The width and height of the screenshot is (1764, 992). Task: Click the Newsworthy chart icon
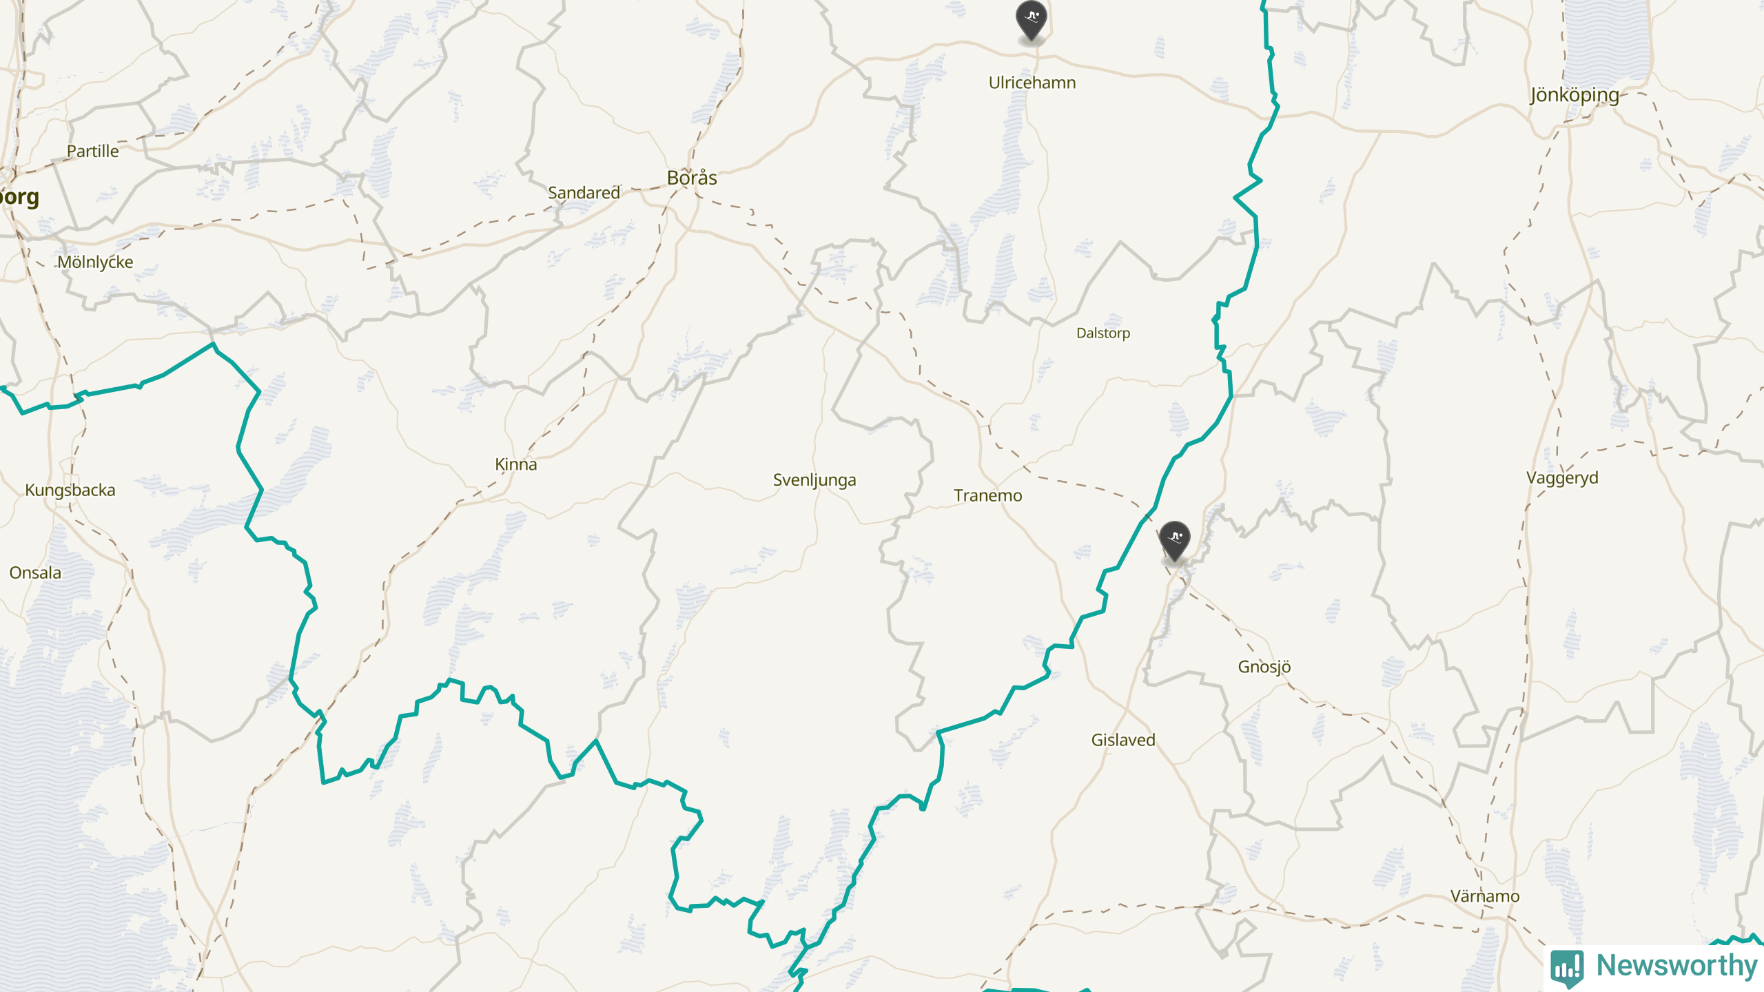tap(1567, 968)
